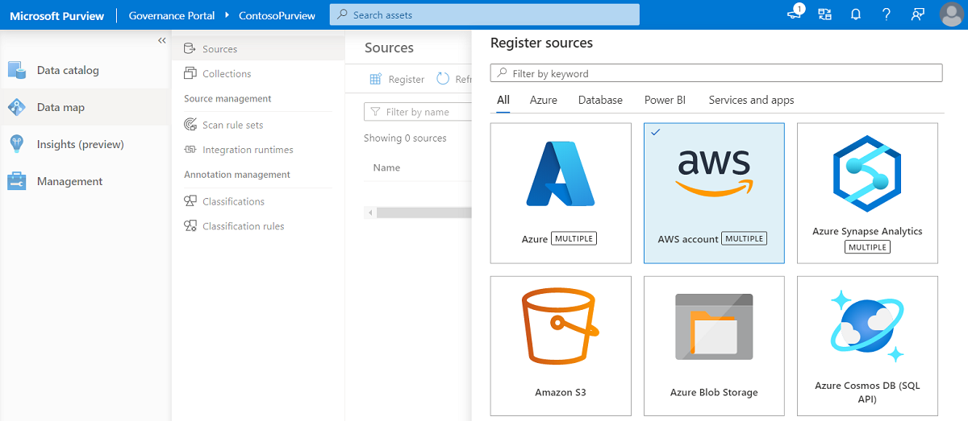Image resolution: width=968 pixels, height=421 pixels.
Task: Focus the Filter by name field
Action: coord(418,112)
